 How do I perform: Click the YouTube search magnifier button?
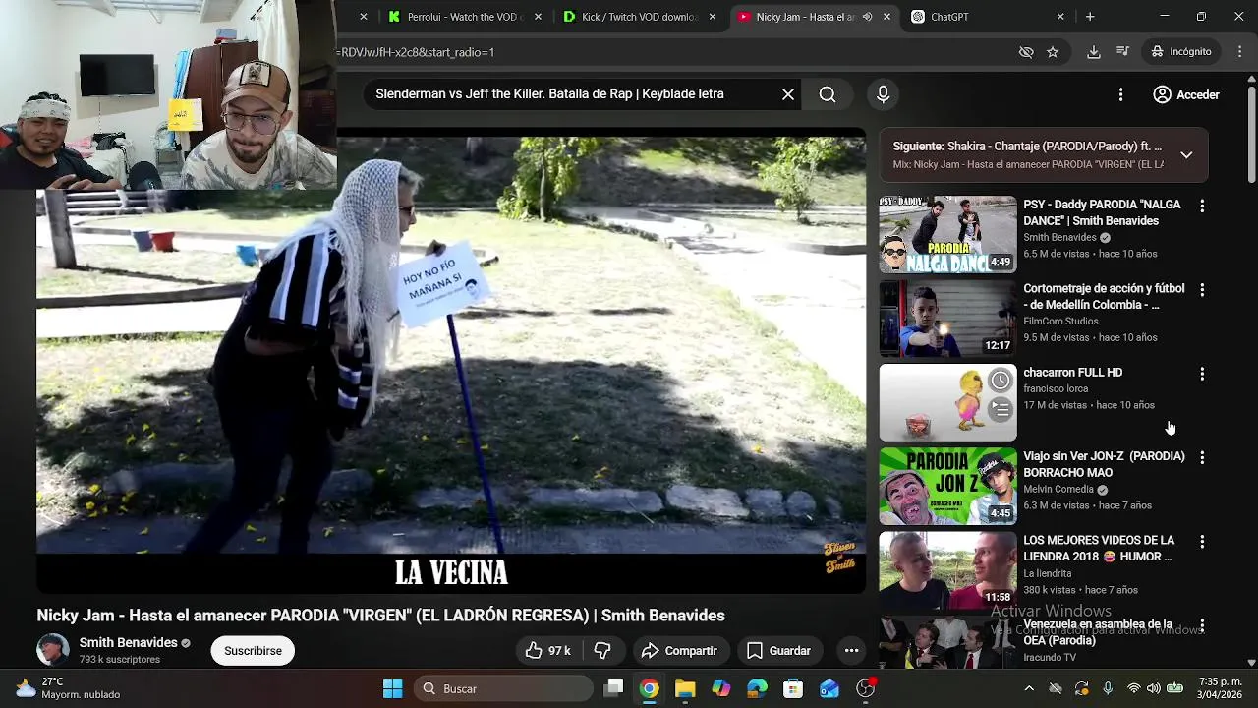pyautogui.click(x=828, y=94)
